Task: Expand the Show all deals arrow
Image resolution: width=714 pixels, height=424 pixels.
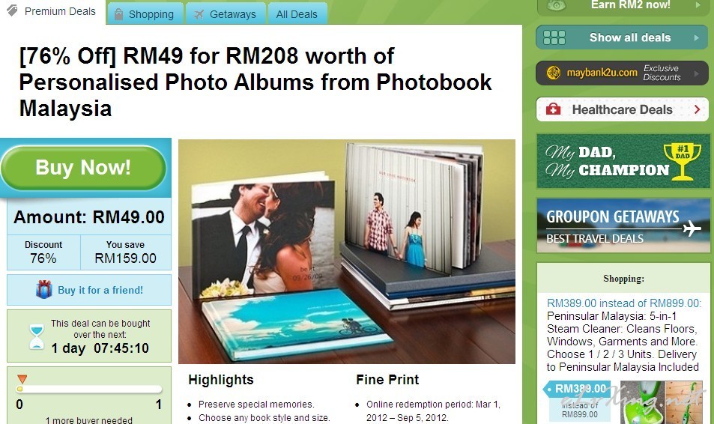Action: pyautogui.click(x=696, y=37)
